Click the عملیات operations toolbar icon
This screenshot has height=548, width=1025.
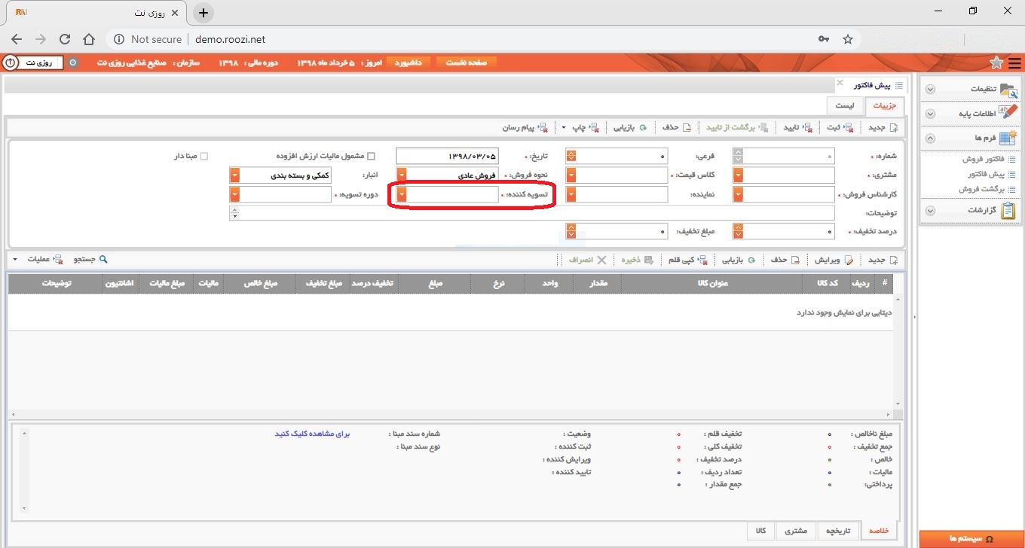point(58,260)
